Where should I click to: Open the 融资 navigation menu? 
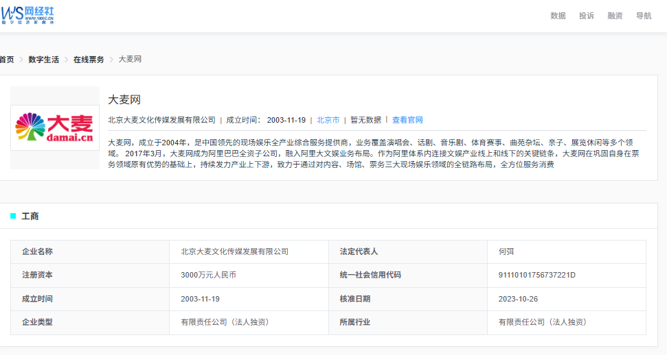click(x=615, y=16)
